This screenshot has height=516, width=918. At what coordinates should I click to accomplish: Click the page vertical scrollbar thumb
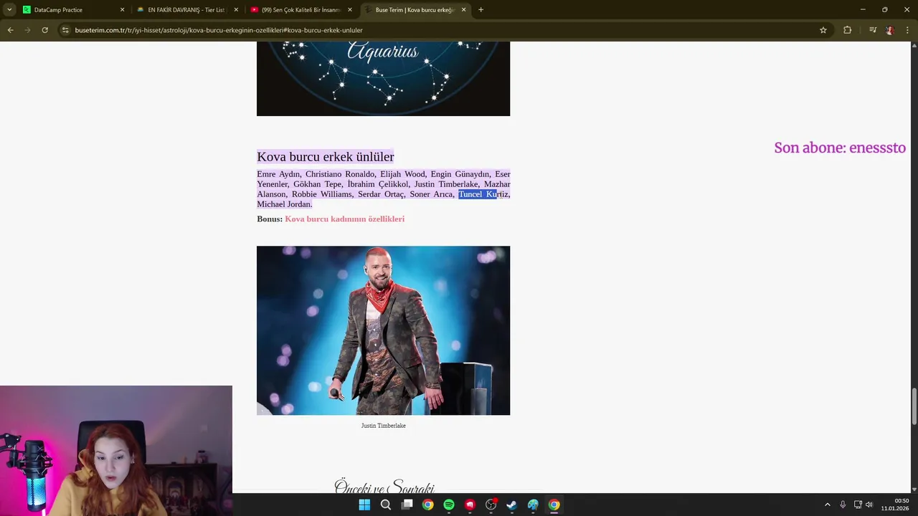tap(914, 406)
